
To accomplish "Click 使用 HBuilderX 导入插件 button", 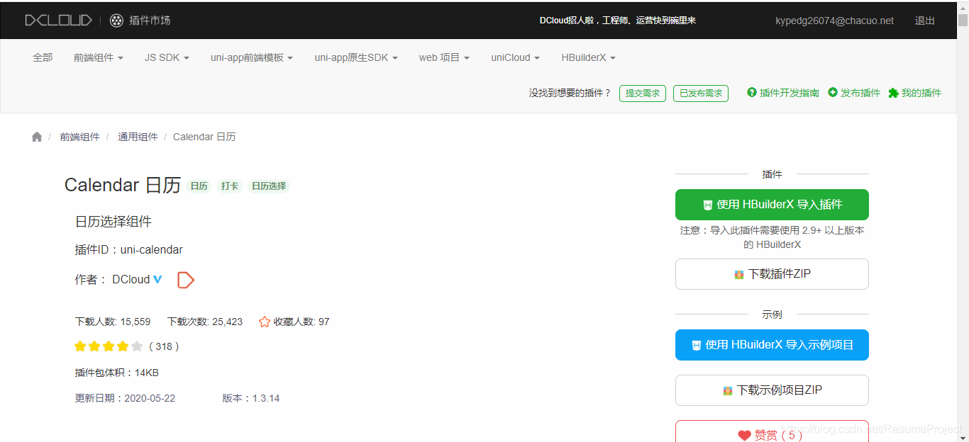I will tap(772, 205).
